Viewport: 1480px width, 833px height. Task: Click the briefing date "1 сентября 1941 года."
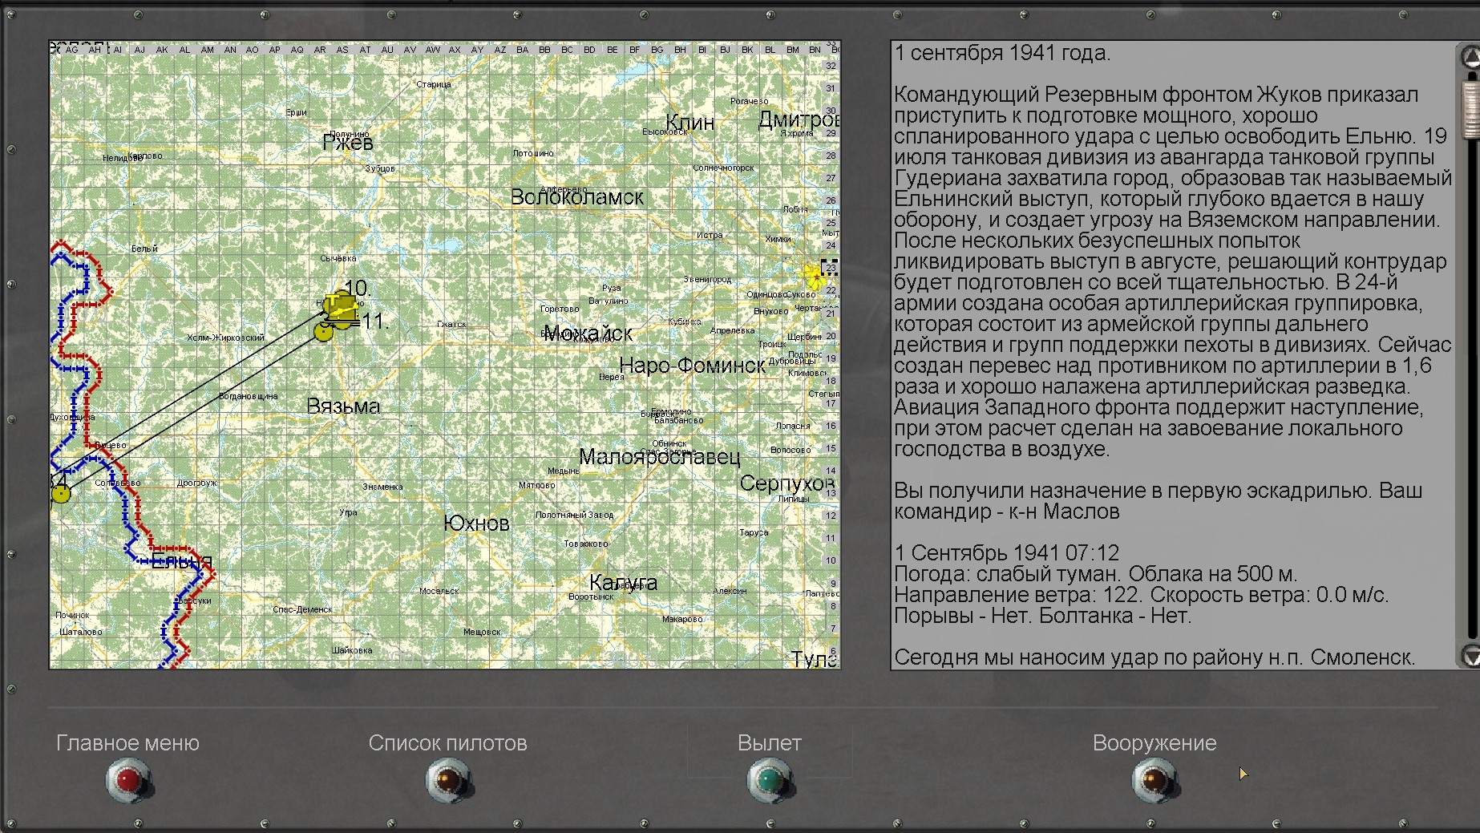[1002, 53]
